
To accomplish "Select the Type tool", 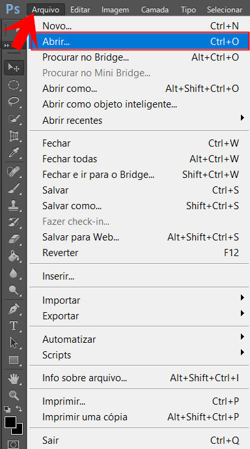I will coord(14,326).
